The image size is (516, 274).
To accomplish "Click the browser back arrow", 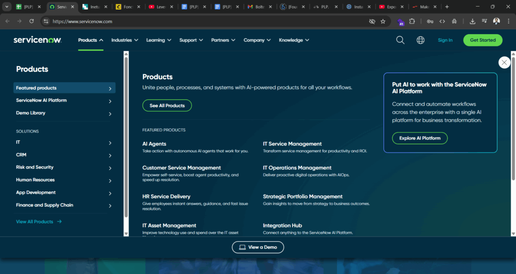I will tap(8, 21).
